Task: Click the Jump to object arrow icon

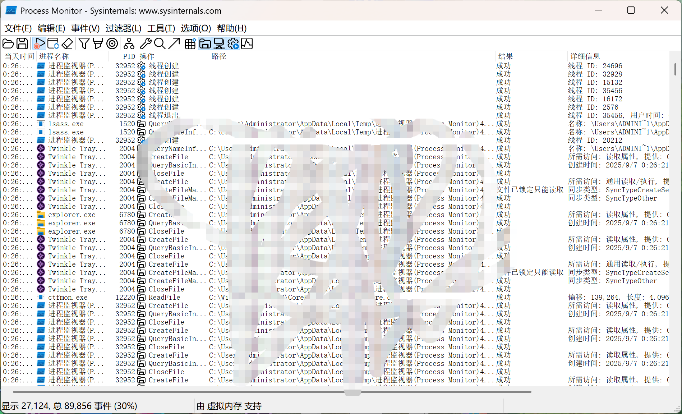Action: point(174,44)
